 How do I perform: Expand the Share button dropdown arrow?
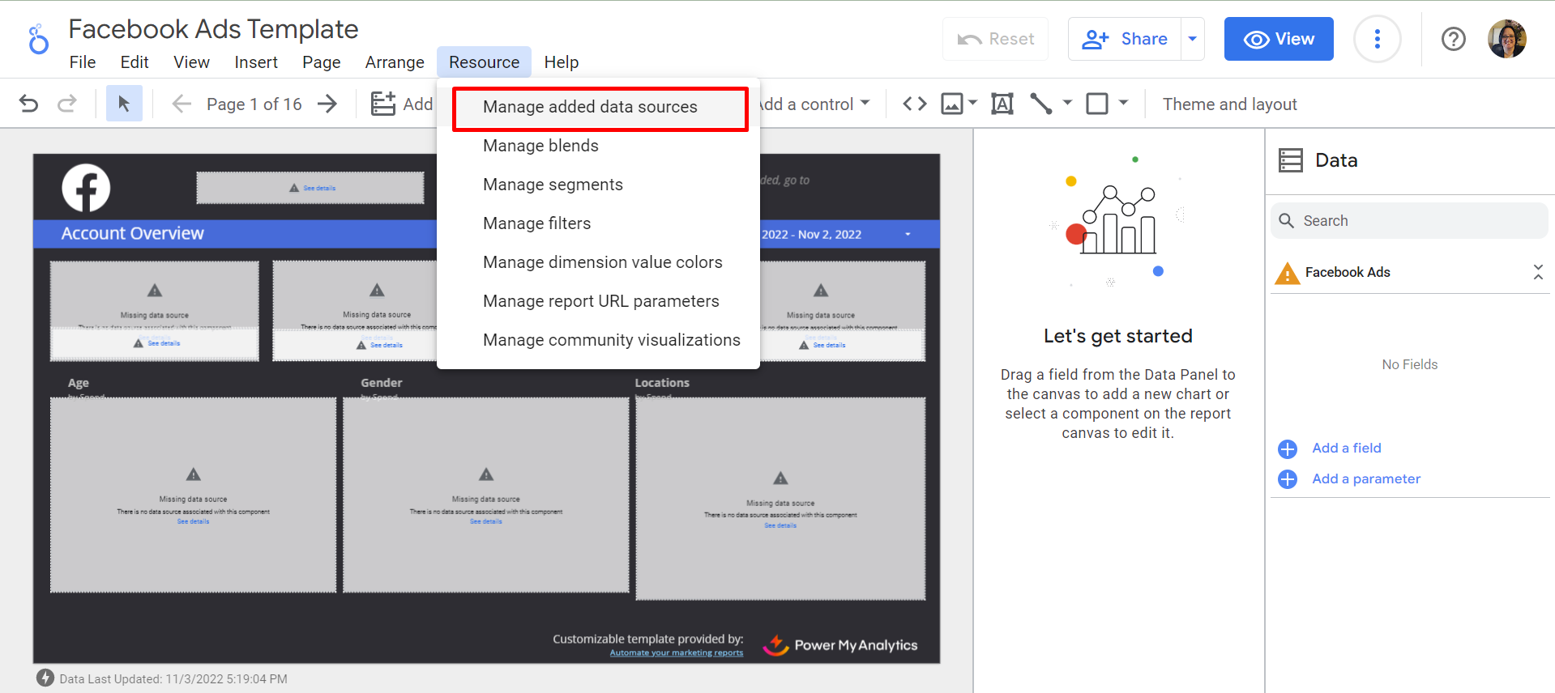1192,39
